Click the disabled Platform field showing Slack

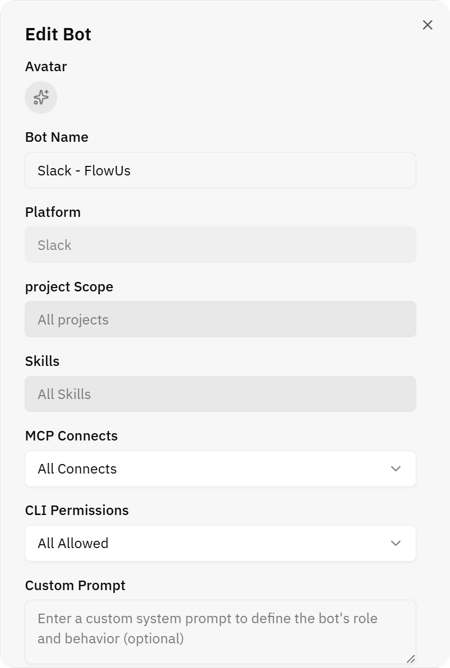click(x=220, y=245)
